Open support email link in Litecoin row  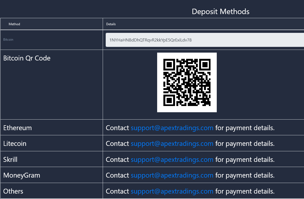coord(172,143)
